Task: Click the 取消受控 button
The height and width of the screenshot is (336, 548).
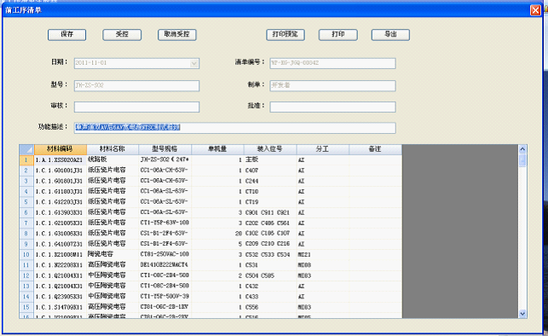Action: tap(176, 35)
